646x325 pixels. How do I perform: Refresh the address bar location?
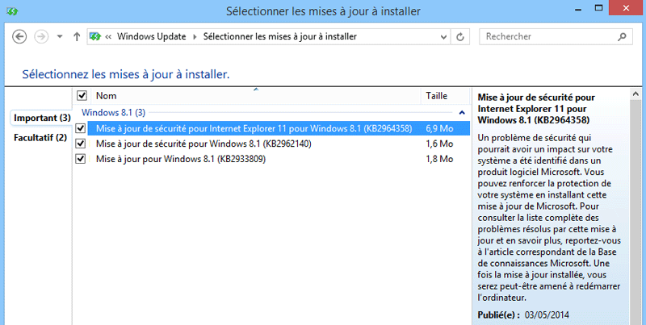pos(461,36)
